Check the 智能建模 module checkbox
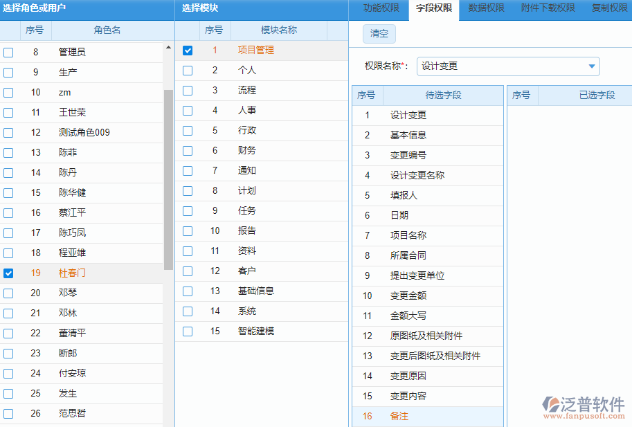Image resolution: width=632 pixels, height=427 pixels. pos(187,331)
